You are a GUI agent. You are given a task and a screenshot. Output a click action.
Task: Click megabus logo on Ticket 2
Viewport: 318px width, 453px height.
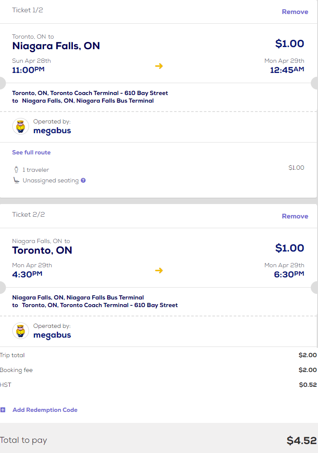tap(20, 331)
